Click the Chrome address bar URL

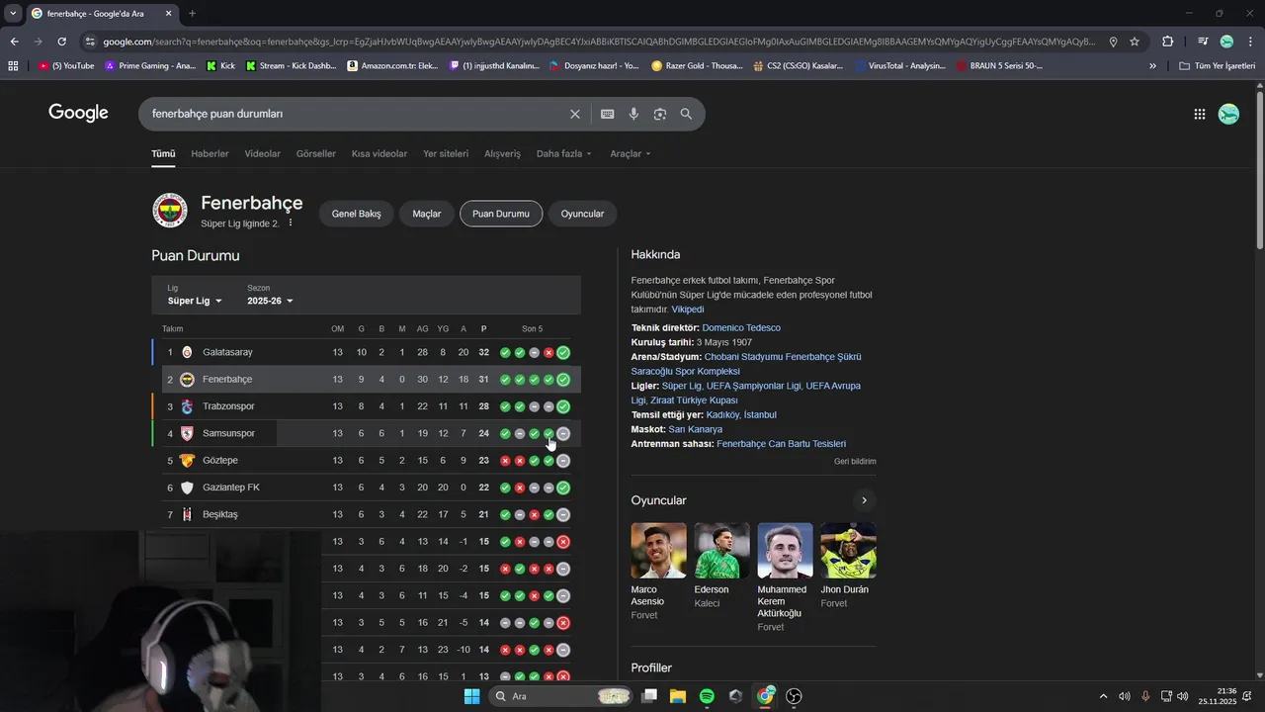598,42
